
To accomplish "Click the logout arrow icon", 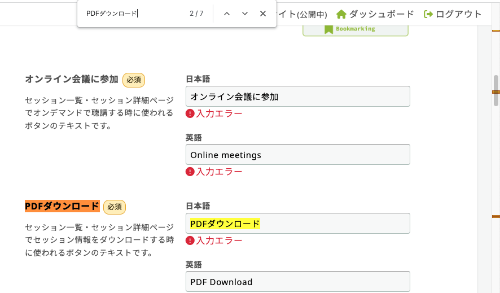I will (428, 14).
